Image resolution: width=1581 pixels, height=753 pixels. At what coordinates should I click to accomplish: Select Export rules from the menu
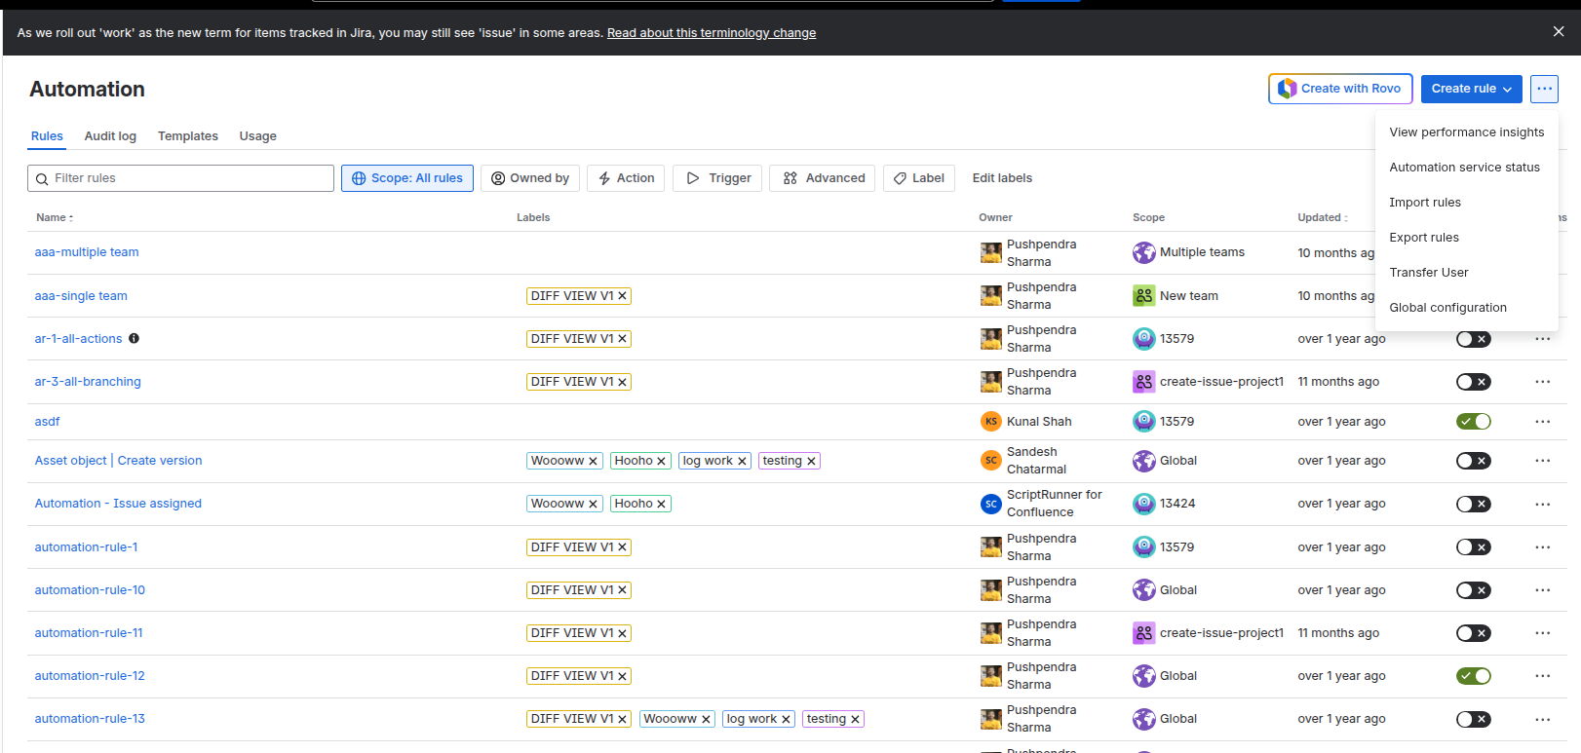point(1424,238)
